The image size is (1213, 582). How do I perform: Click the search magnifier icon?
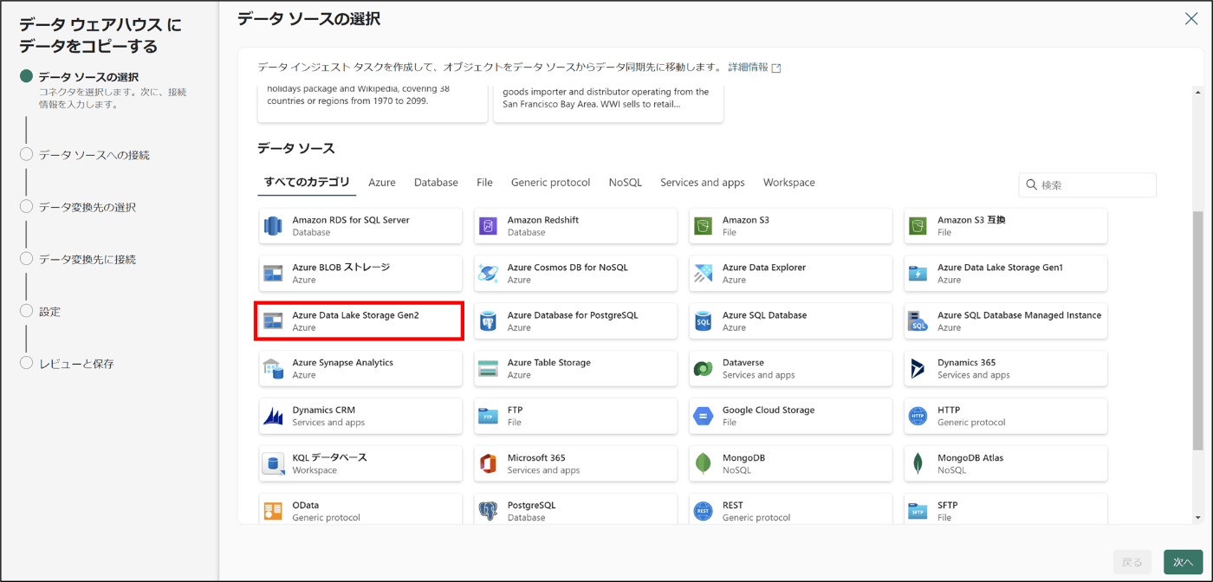[1031, 184]
